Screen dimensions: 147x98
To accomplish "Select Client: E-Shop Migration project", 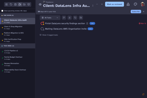I will tap(18, 27).
